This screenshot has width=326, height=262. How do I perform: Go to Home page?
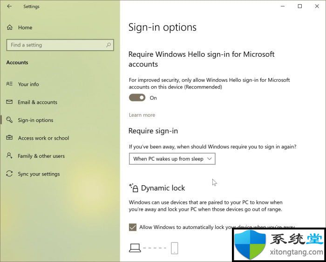[25, 27]
